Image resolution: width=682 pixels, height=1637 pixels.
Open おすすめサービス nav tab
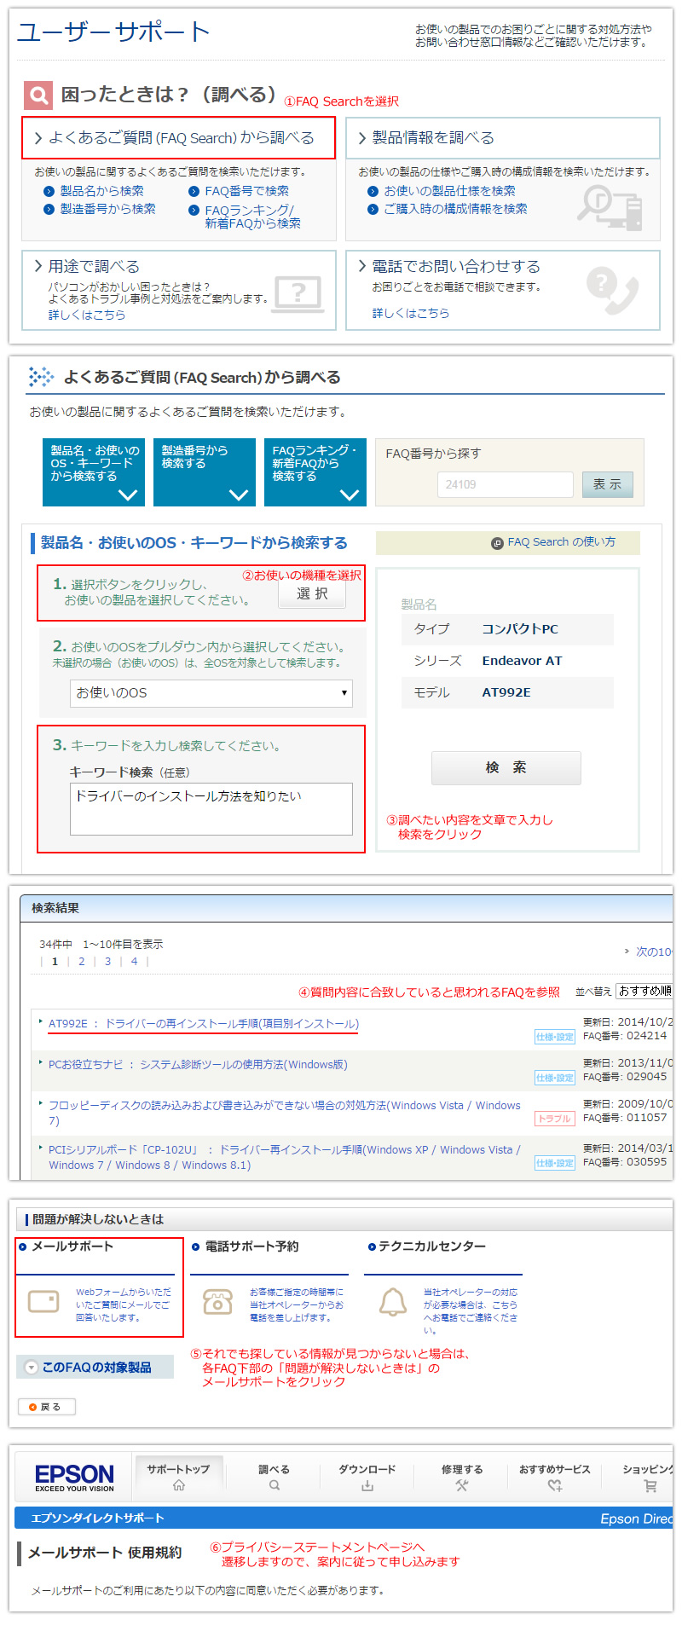tap(555, 1478)
